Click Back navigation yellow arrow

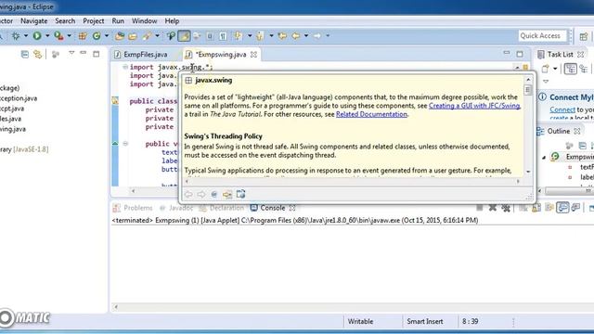pyautogui.click(x=296, y=36)
